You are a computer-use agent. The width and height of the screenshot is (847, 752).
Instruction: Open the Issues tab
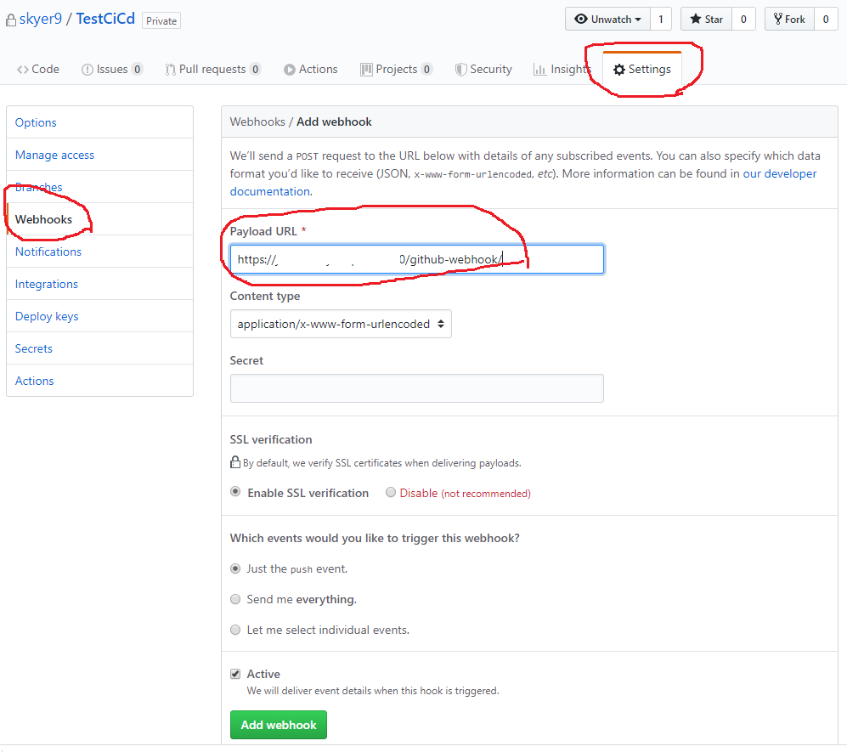tap(112, 69)
